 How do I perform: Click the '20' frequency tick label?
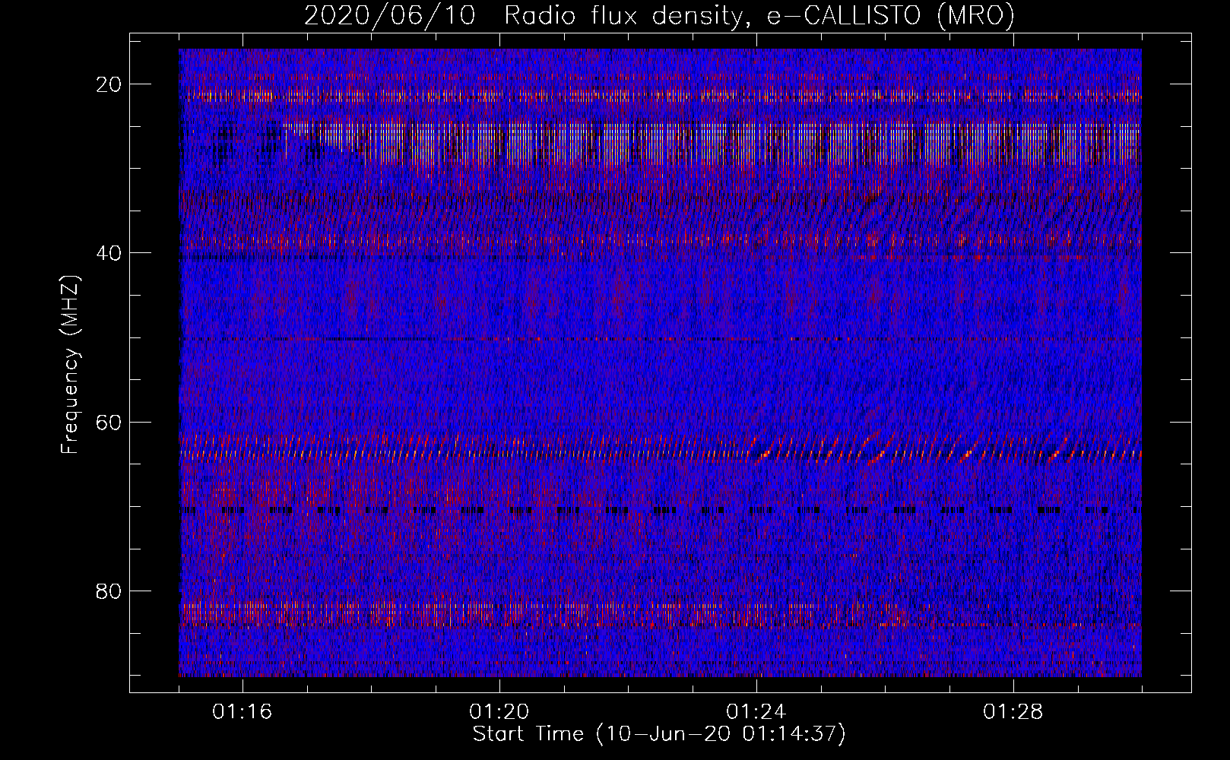click(109, 84)
